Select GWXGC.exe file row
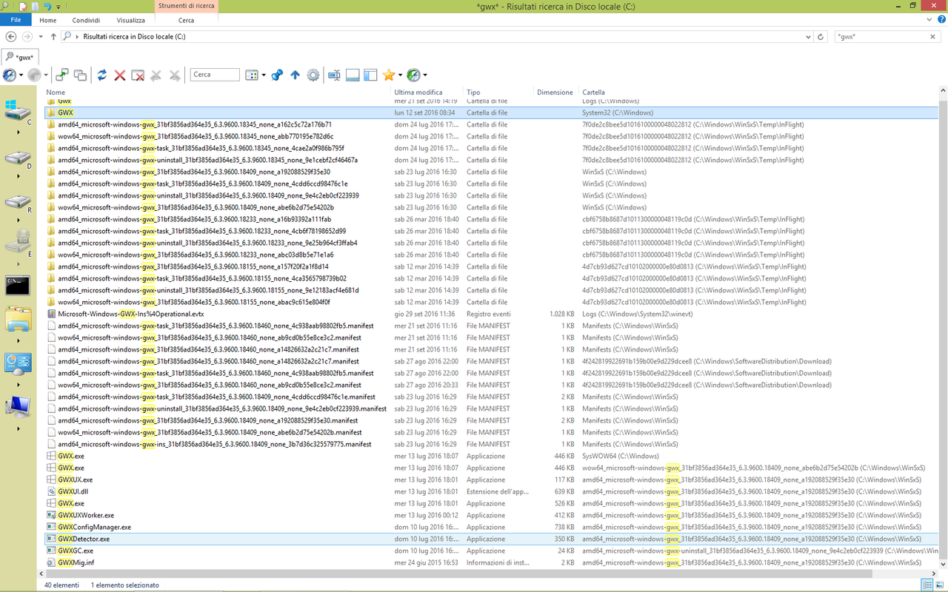This screenshot has width=948, height=592. pos(491,551)
